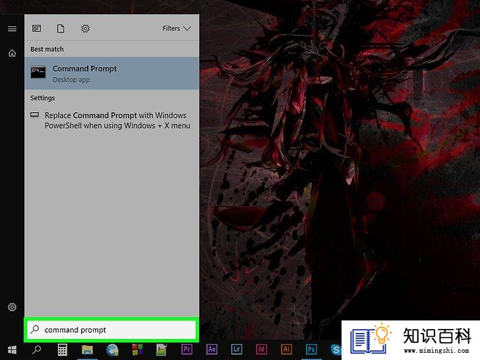Open the colorful squares app on taskbar

(137, 349)
